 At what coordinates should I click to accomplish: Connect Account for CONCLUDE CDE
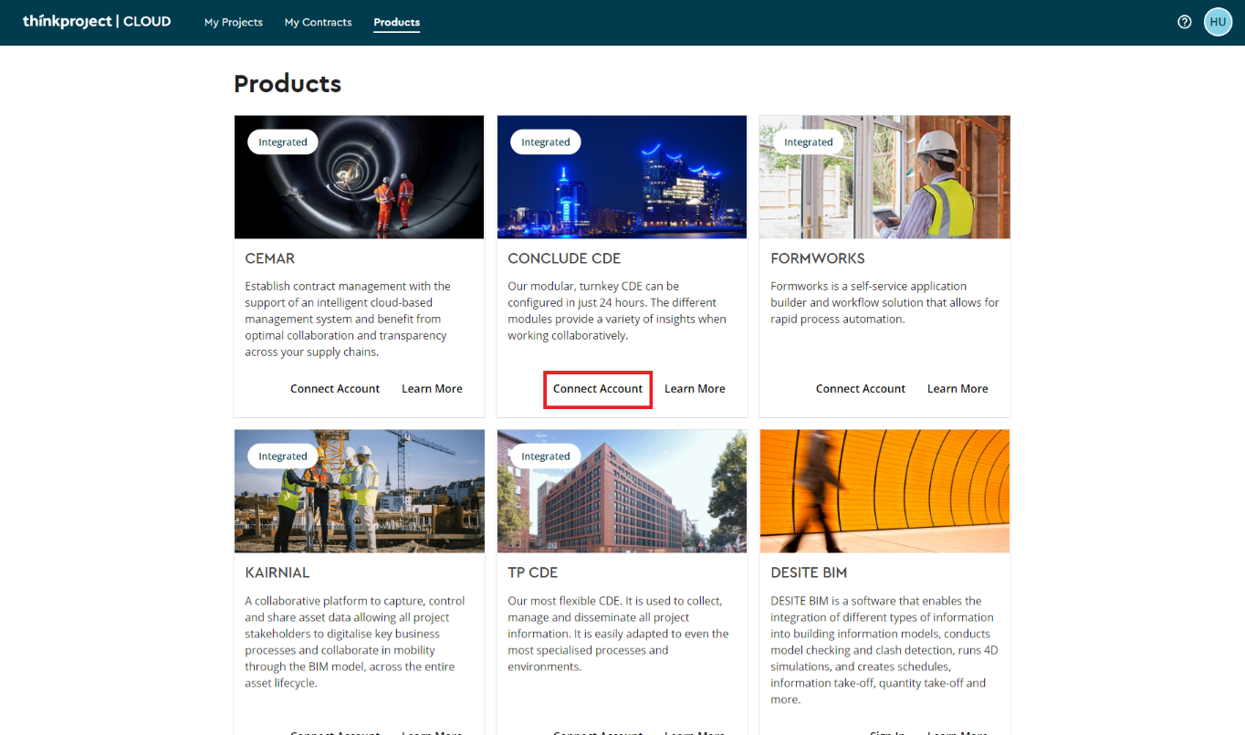598,389
